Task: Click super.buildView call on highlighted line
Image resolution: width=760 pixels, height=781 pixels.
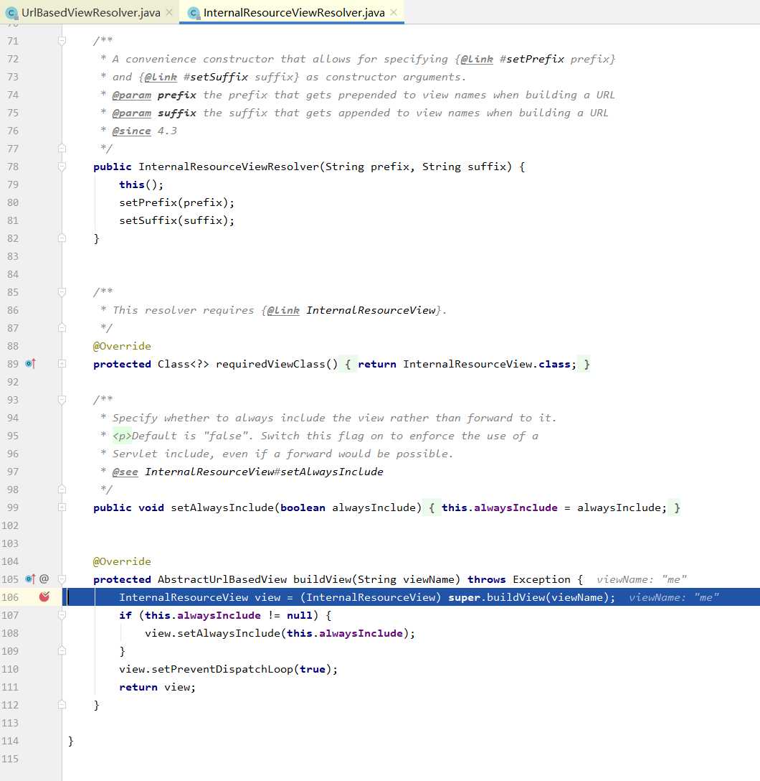Action: (531, 597)
